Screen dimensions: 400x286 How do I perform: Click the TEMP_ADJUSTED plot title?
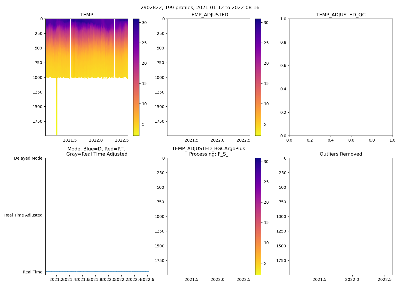pyautogui.click(x=208, y=15)
